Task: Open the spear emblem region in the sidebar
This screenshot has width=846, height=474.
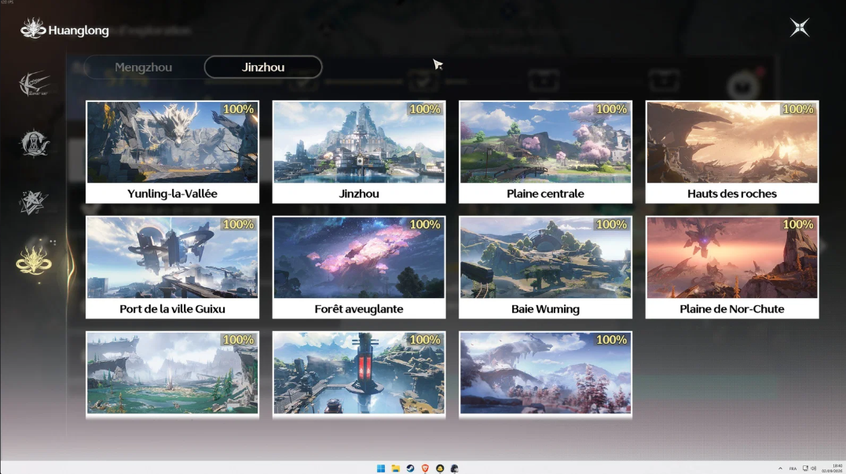Action: click(x=34, y=84)
